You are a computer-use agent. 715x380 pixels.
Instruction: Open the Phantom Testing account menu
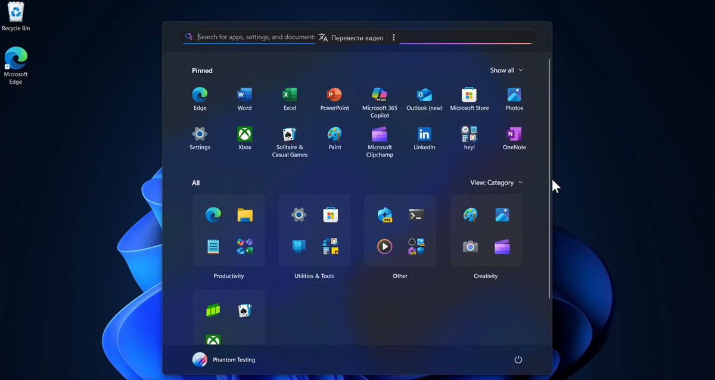[224, 360]
